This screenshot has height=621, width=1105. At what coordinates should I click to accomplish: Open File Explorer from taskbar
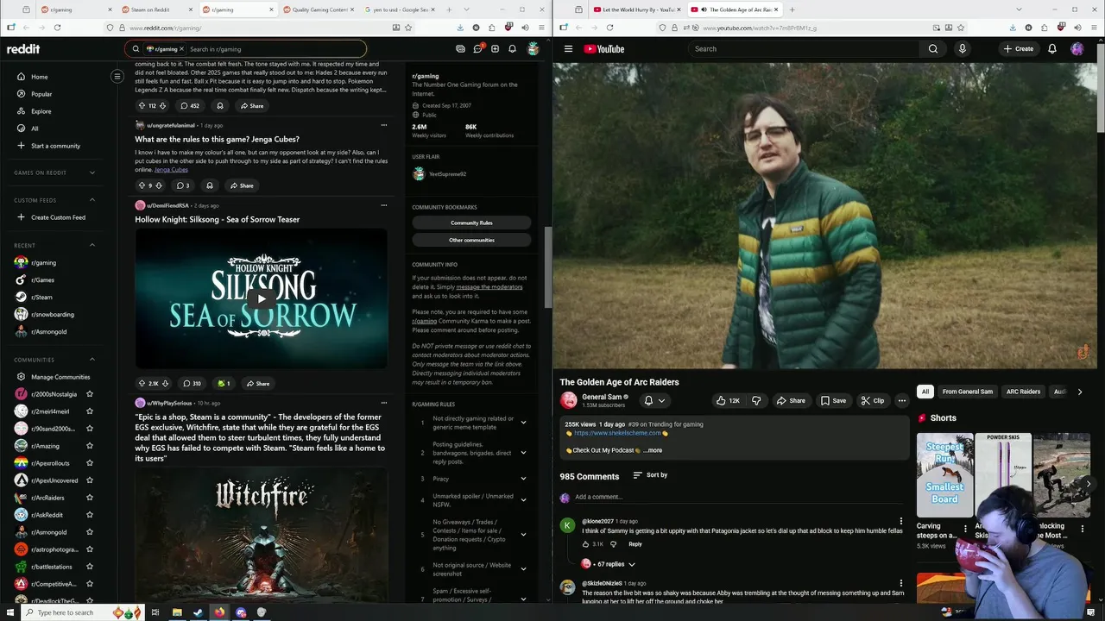click(x=176, y=612)
